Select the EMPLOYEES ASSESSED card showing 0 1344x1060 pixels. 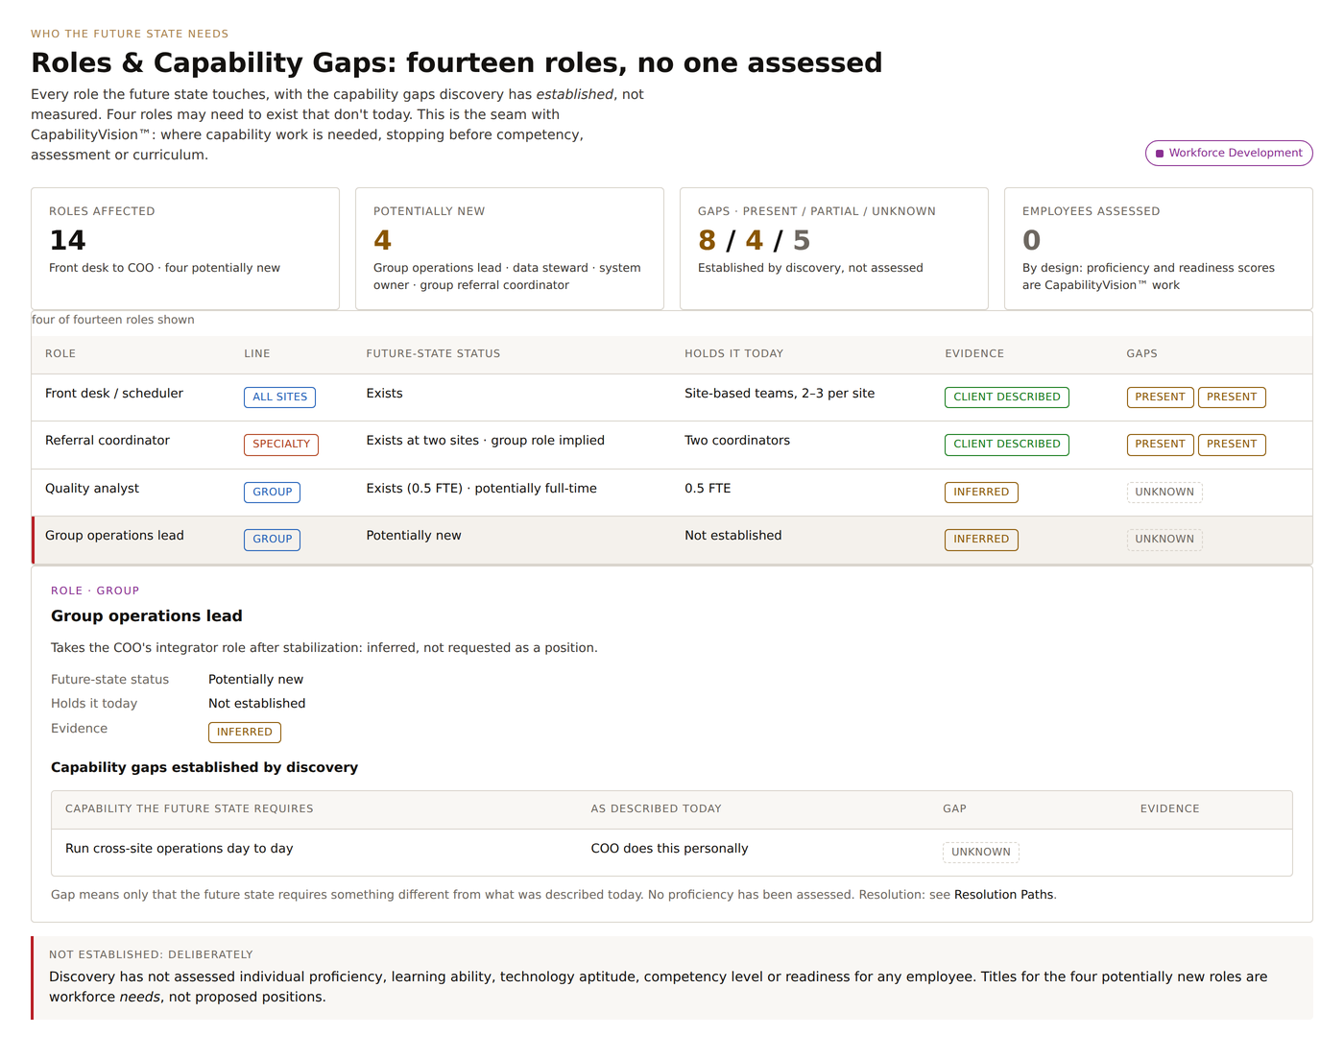click(1159, 249)
